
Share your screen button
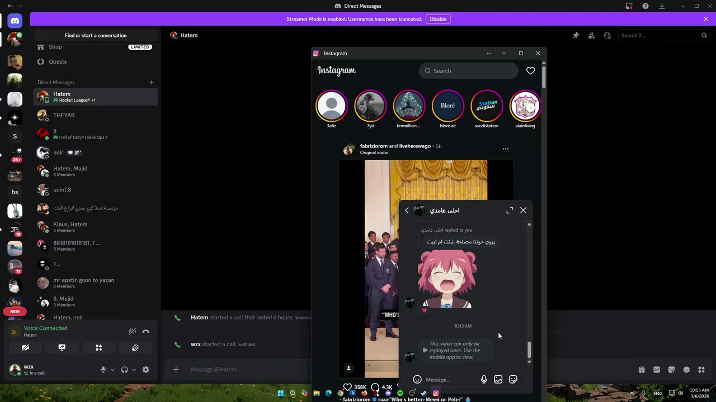62,347
